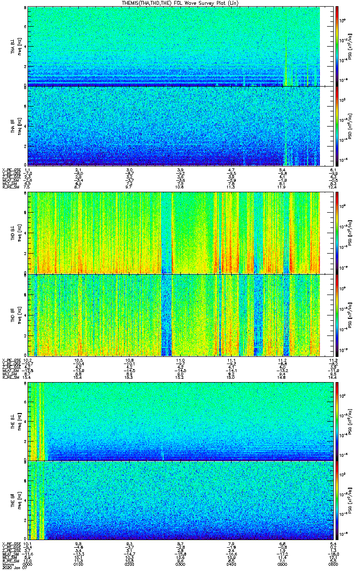Screen dimensions: 356x571
Task: Click the color bar beside THA B-perpendicular panel
Action: 337,46
